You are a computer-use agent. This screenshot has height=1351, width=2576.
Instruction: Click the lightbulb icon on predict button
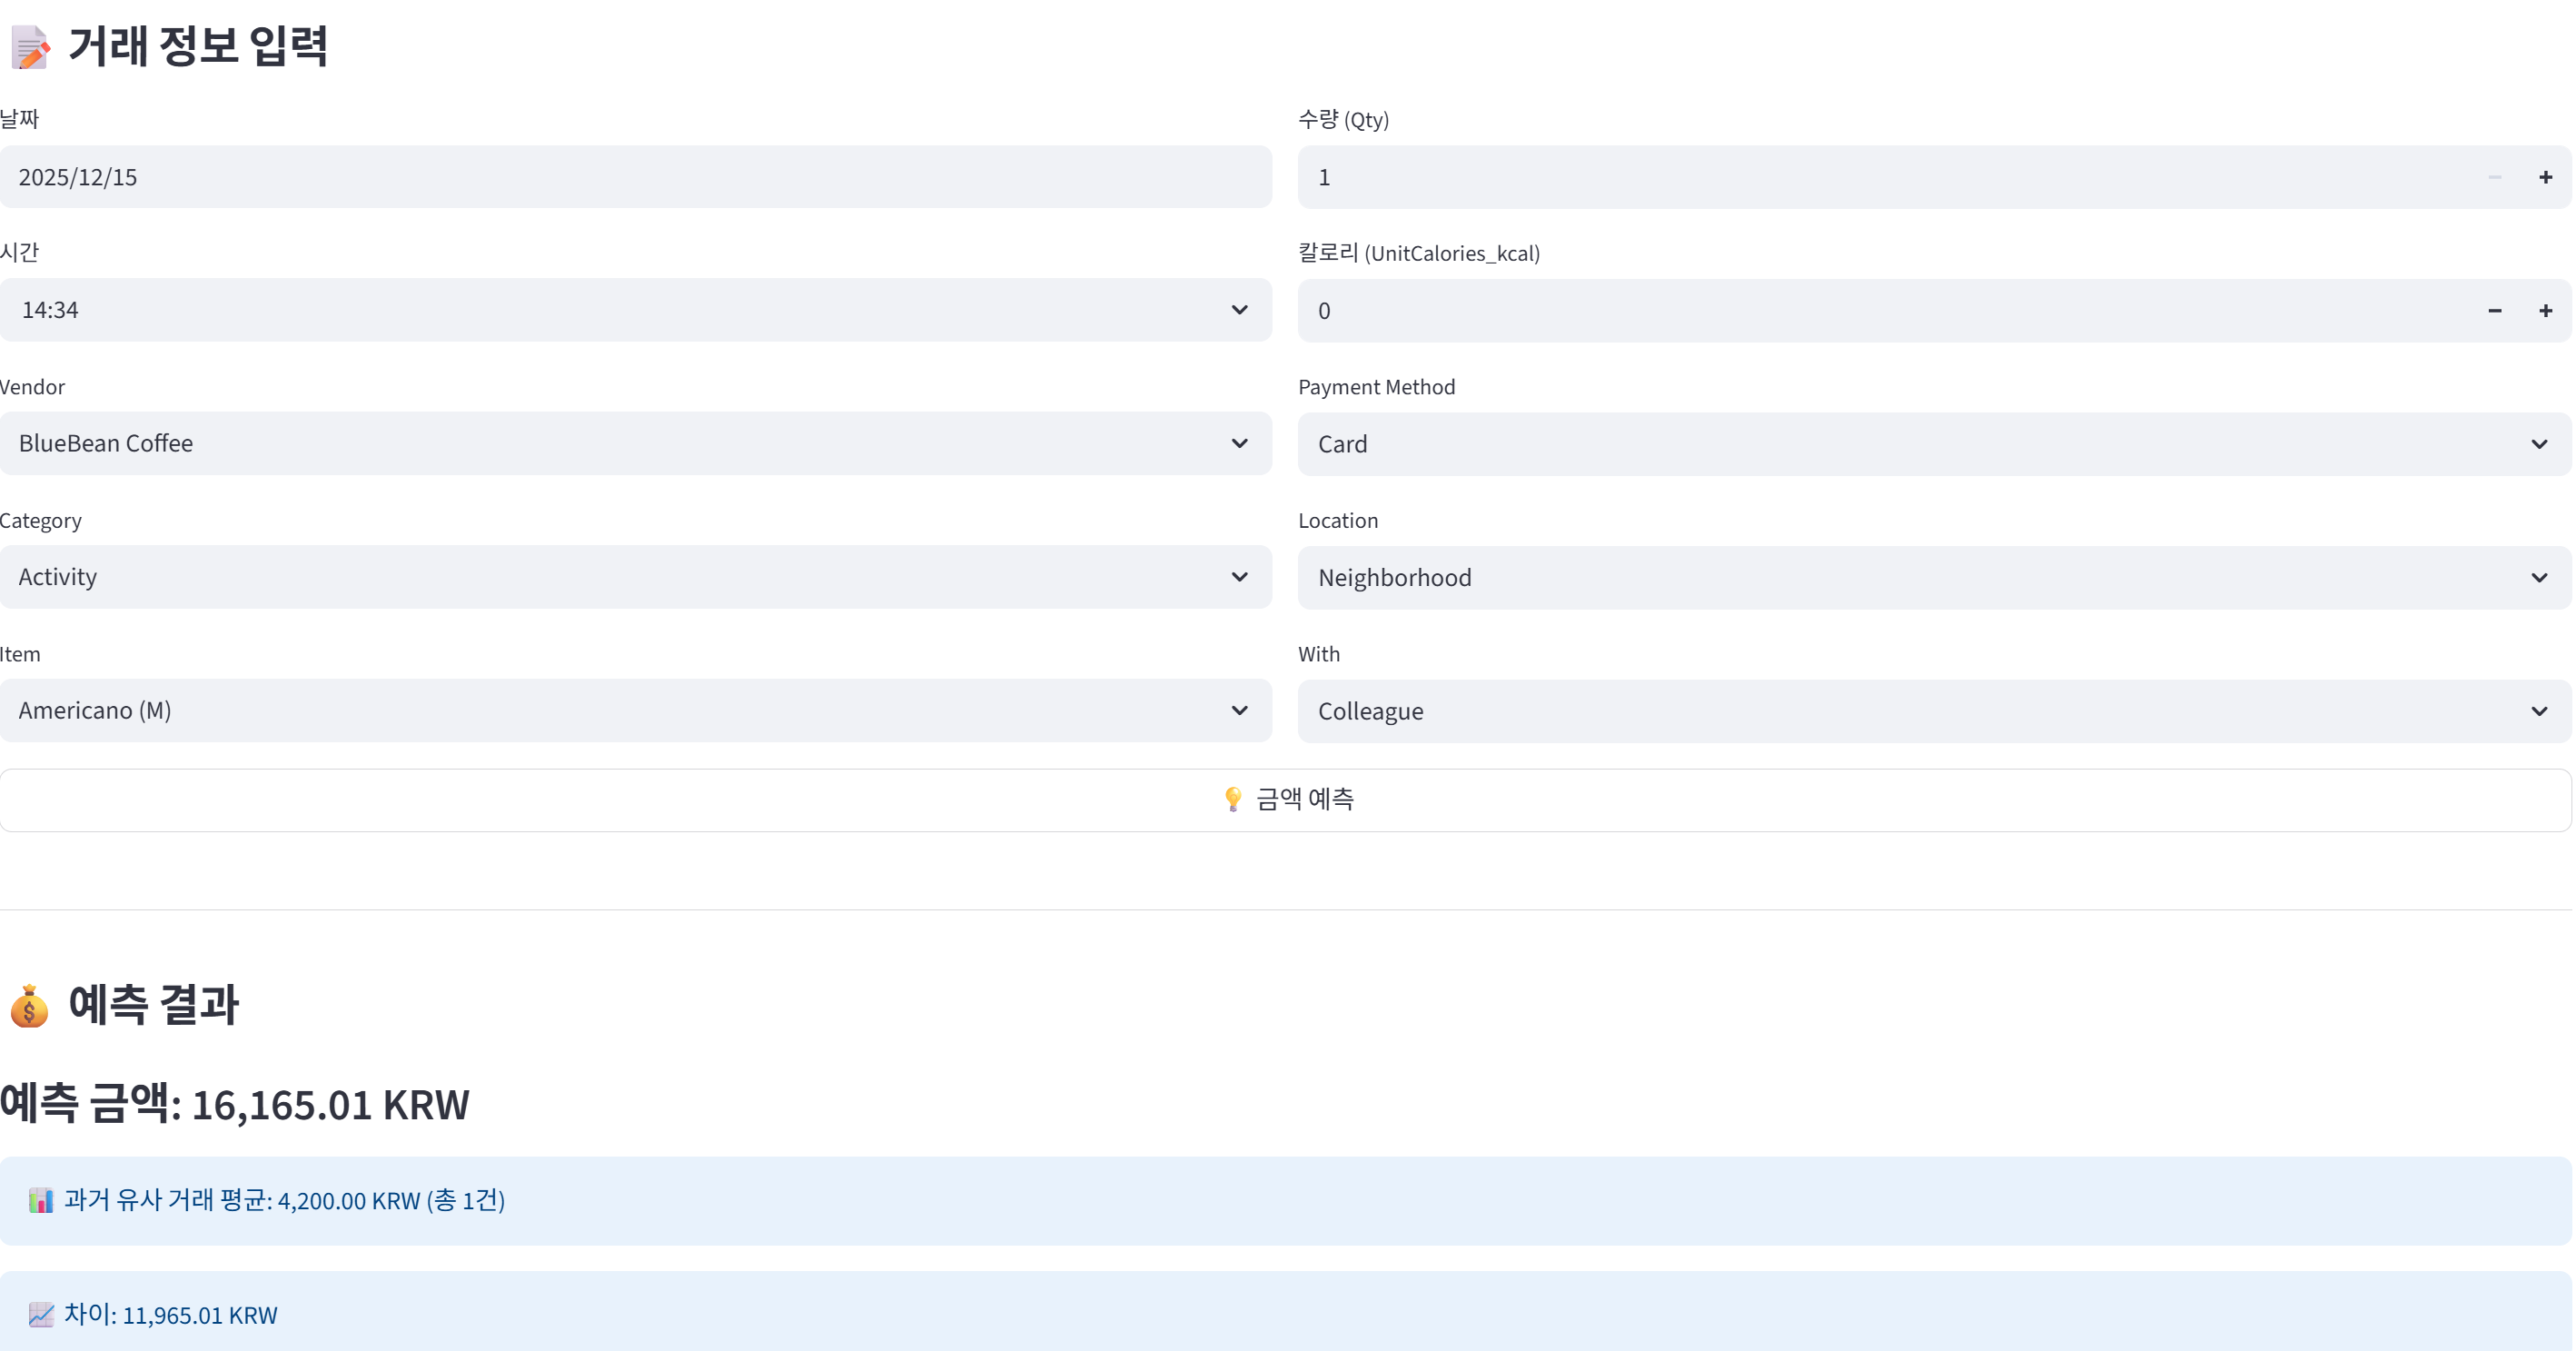(x=1232, y=799)
